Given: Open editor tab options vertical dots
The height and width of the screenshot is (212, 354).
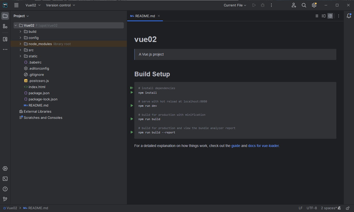Looking at the screenshot, I should (x=339, y=16).
